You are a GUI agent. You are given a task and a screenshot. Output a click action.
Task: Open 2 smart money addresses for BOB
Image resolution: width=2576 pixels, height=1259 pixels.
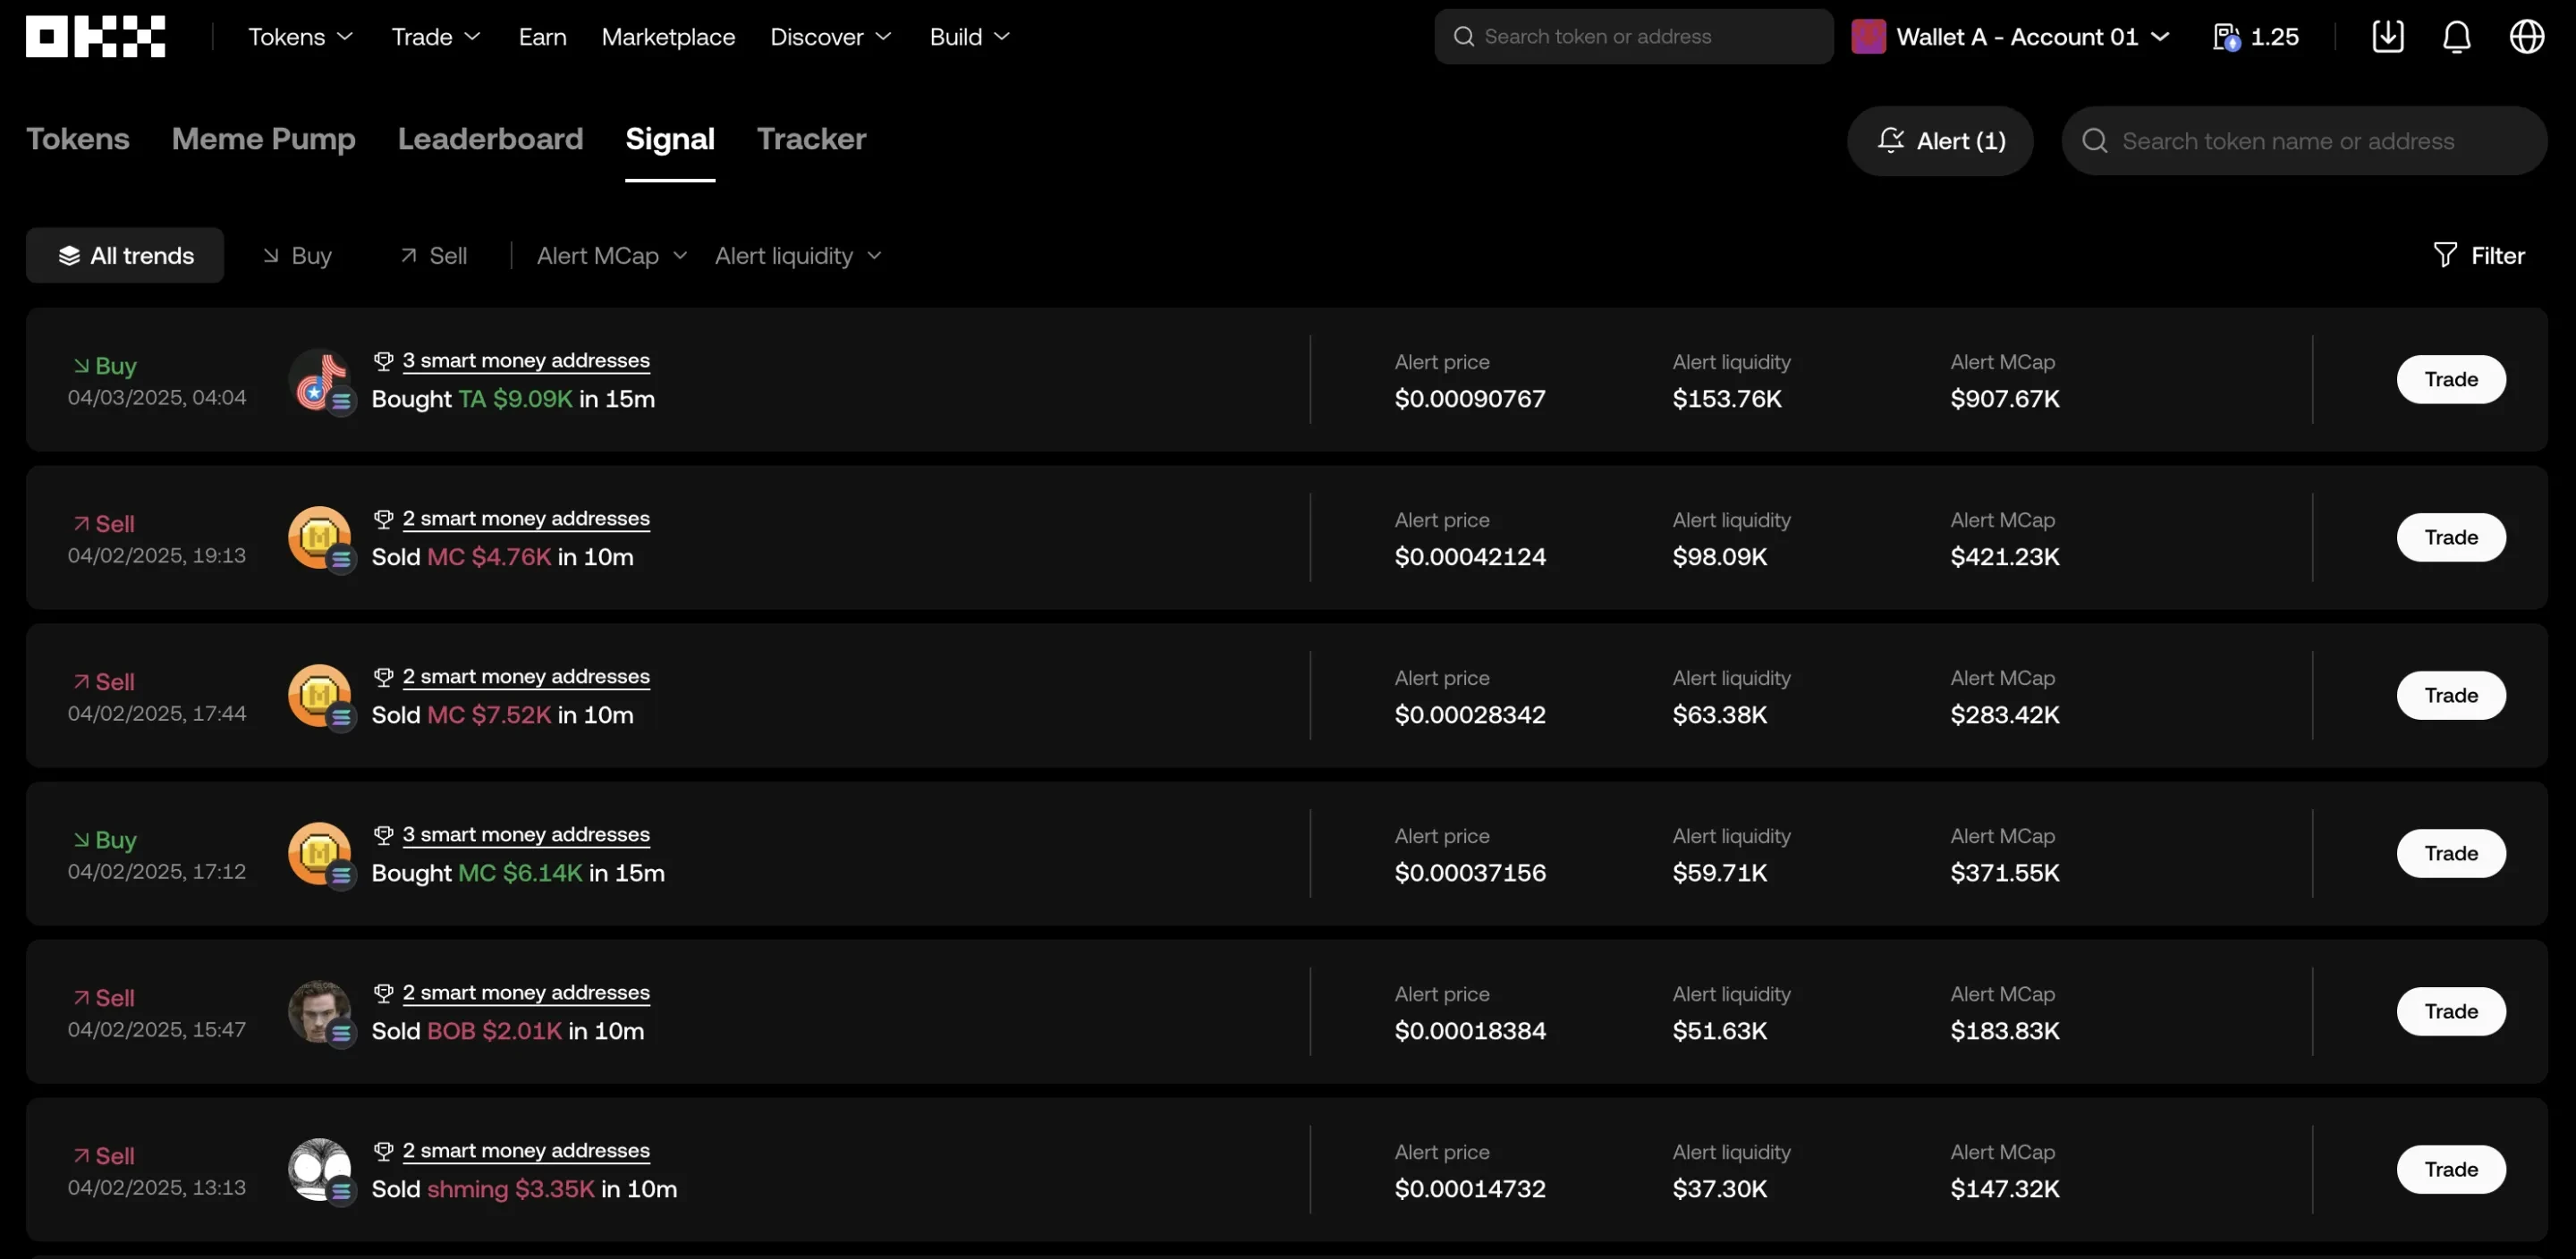tap(526, 993)
